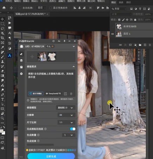
Task: Create a new layer with plus icon
Action: tap(145, 45)
